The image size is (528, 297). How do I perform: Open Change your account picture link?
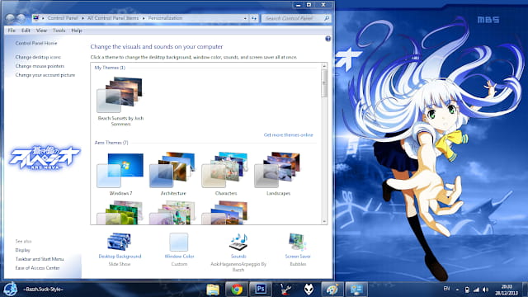click(x=45, y=75)
